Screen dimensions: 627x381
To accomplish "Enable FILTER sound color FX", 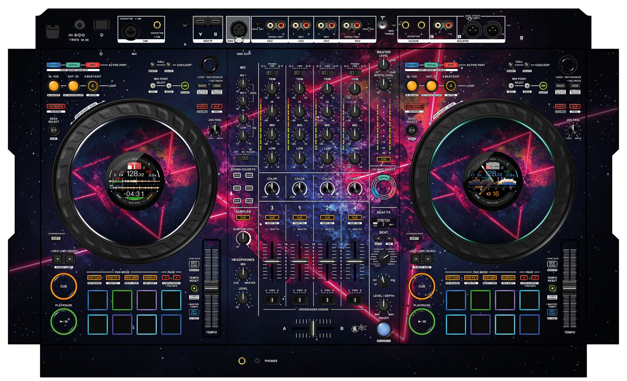I will coord(249,200).
